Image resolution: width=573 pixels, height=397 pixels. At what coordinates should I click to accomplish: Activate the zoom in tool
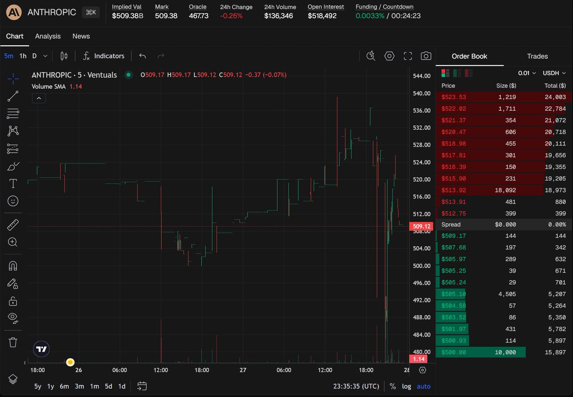point(13,242)
